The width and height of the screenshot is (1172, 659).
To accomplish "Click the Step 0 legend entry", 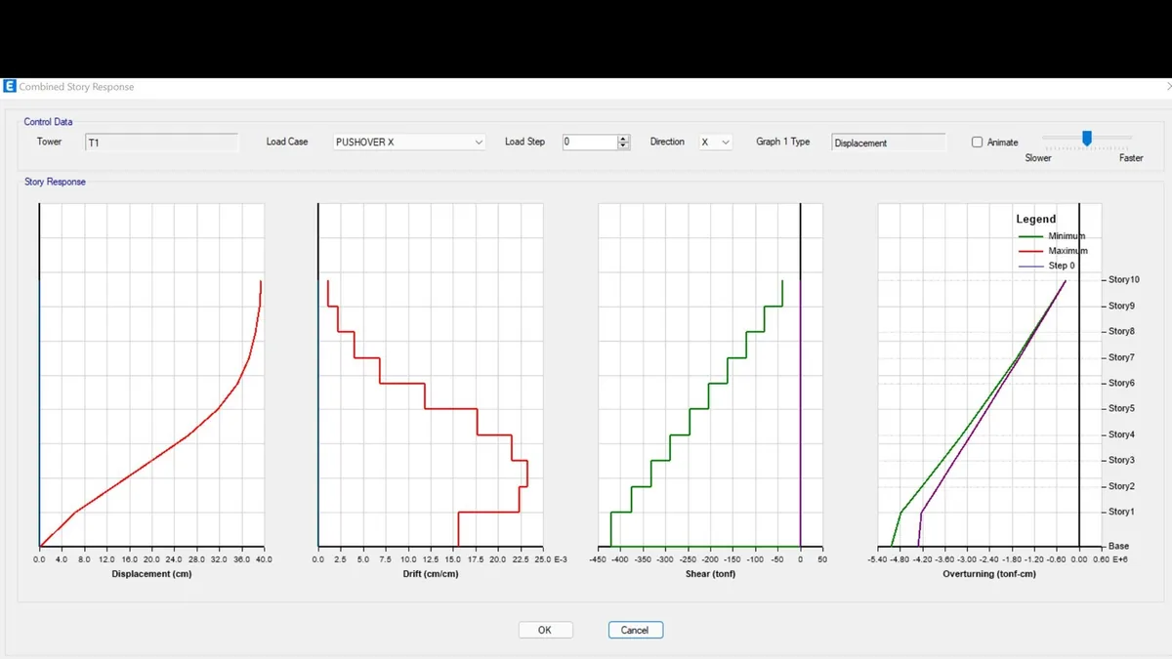I will (1047, 266).
